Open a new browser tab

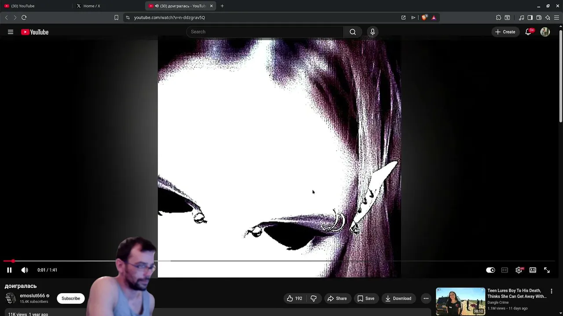point(222,6)
